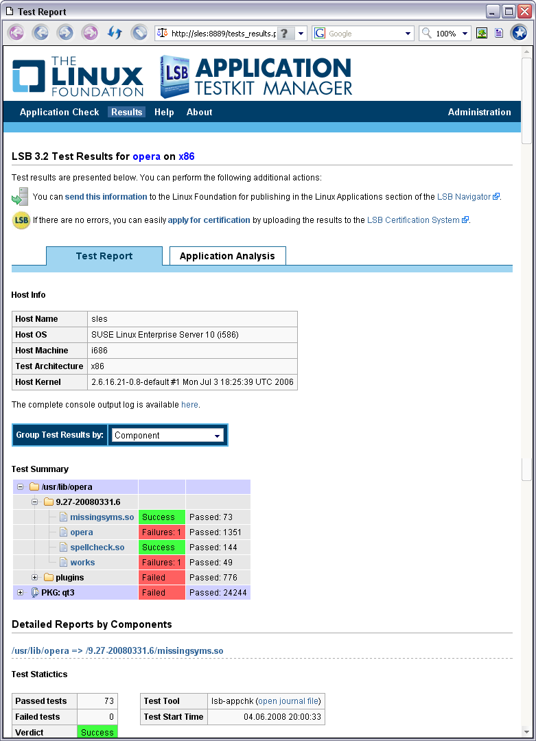Open the /usr/lib/opera missingsyms.so detailed report heading link

pyautogui.click(x=117, y=650)
